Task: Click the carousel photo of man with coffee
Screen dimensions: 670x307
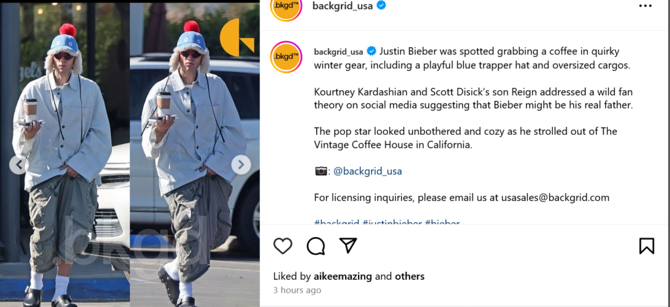Action: click(x=130, y=154)
